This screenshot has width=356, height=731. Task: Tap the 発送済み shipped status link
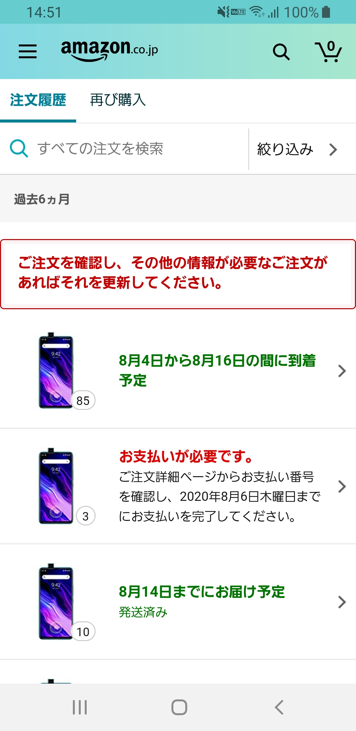(x=143, y=612)
